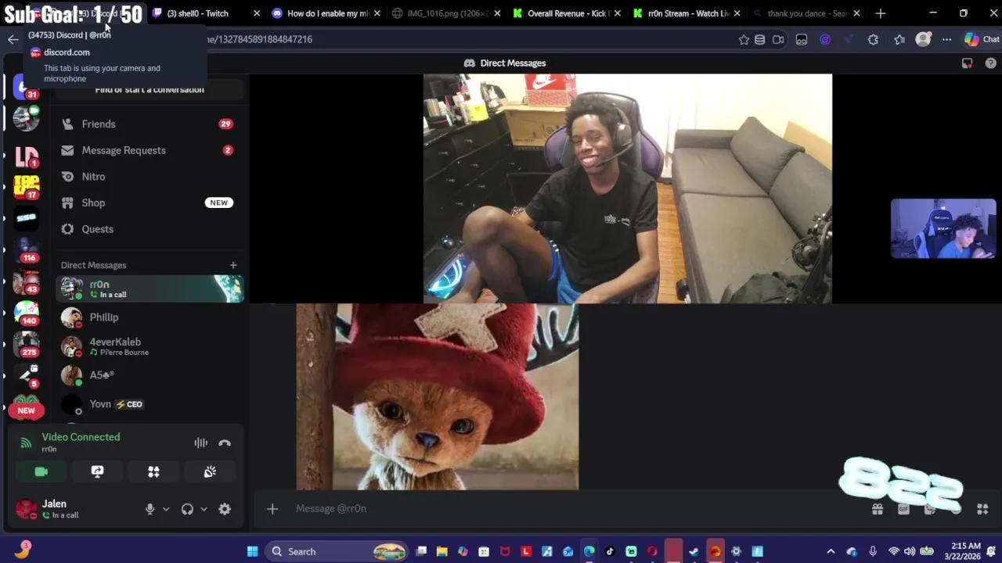The image size is (1002, 563).
Task: Open the soundboard button
Action: point(210,472)
